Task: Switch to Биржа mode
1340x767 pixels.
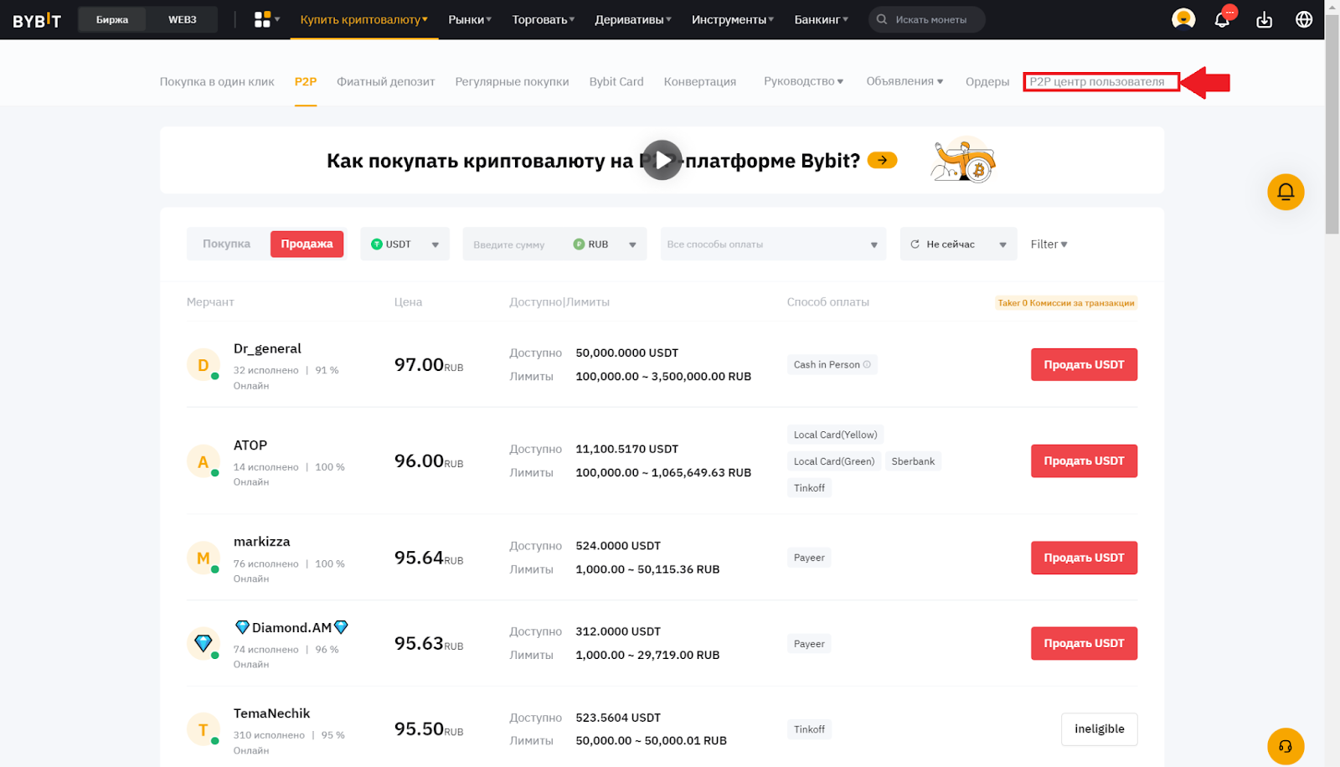Action: point(112,19)
